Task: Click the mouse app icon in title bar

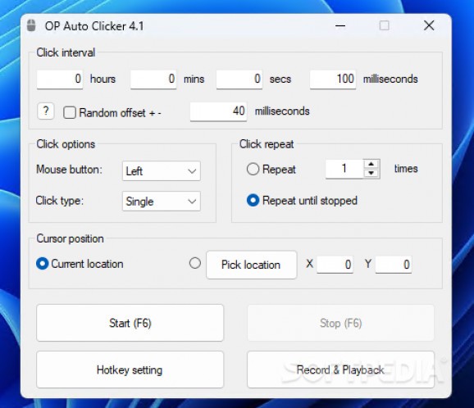Action: click(31, 25)
